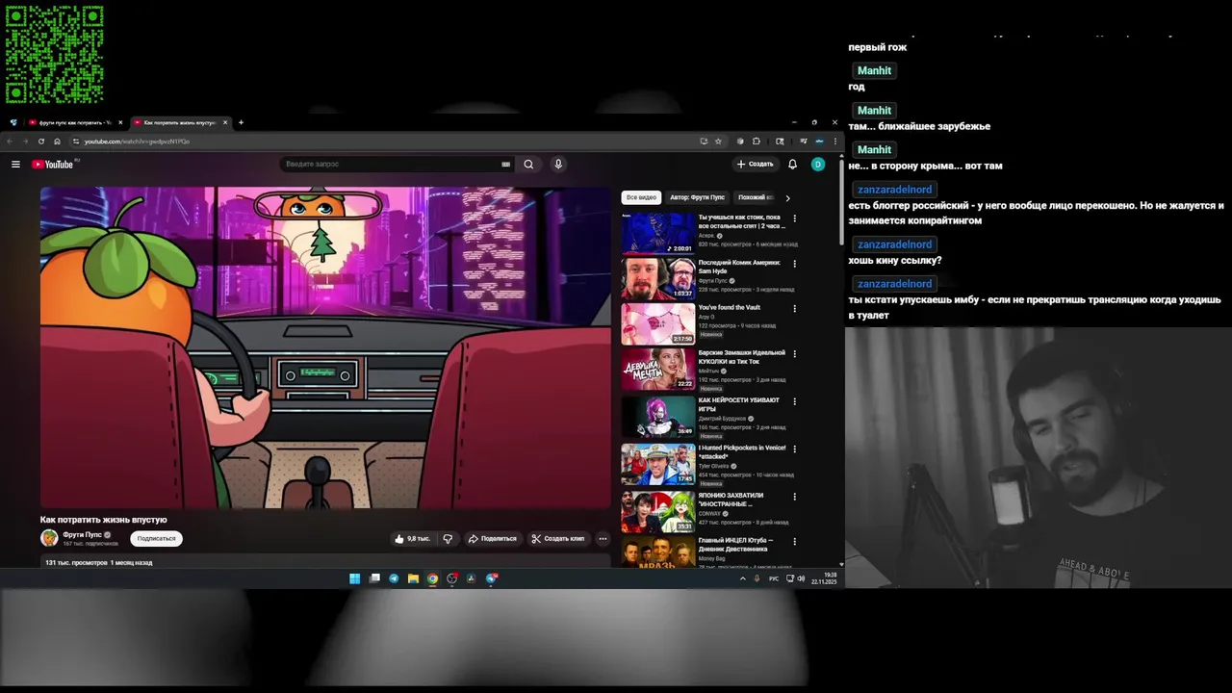Click chat username Manhit above год
This screenshot has height=693, width=1232.
(875, 70)
